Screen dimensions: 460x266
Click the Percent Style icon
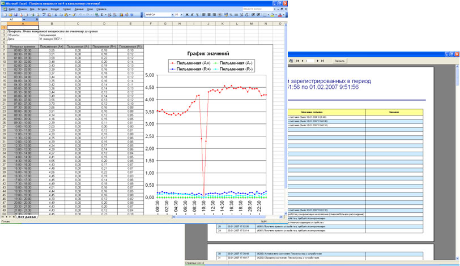coord(231,15)
